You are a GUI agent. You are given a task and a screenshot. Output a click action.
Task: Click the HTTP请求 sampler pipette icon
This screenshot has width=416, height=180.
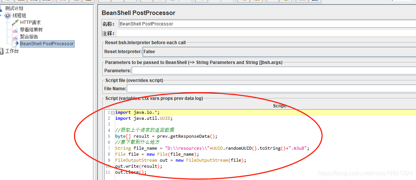[15, 22]
